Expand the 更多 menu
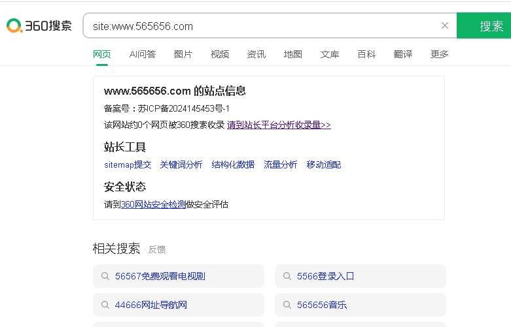 click(x=439, y=54)
